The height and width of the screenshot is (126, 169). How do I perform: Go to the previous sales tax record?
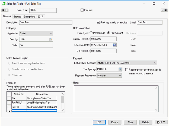[7, 10]
